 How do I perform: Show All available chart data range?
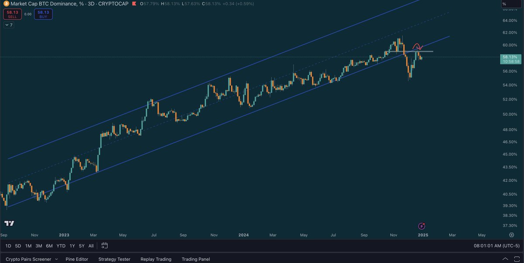tap(91, 246)
